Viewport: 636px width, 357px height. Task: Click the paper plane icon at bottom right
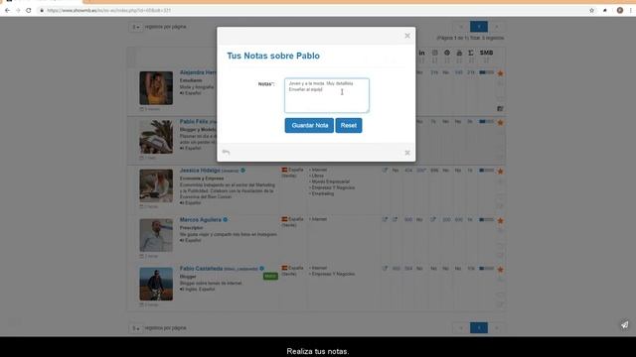point(625,324)
